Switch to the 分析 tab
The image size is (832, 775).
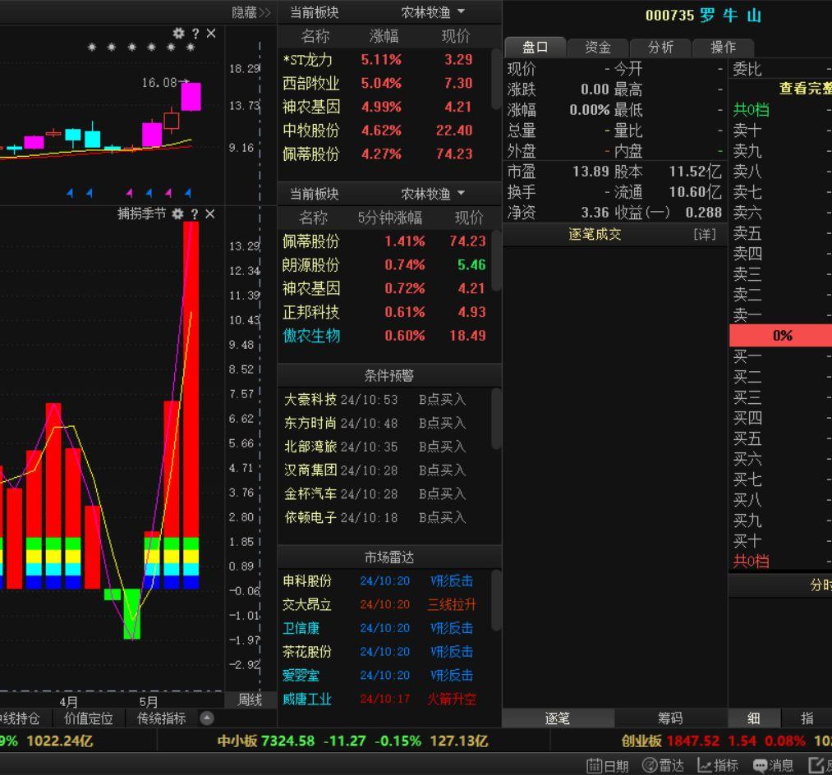click(x=660, y=48)
